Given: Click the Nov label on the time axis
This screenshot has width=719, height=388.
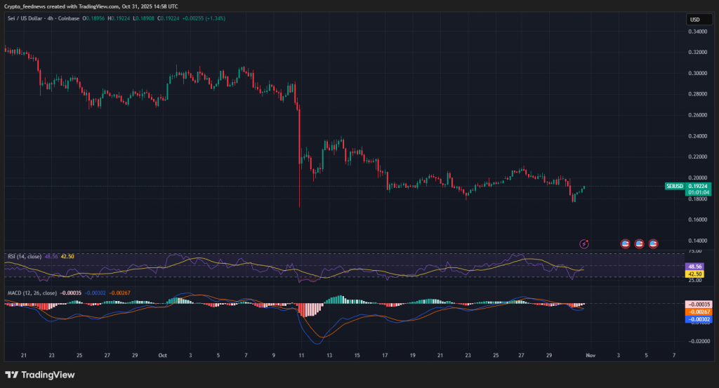Looking at the screenshot, I should (x=591, y=356).
